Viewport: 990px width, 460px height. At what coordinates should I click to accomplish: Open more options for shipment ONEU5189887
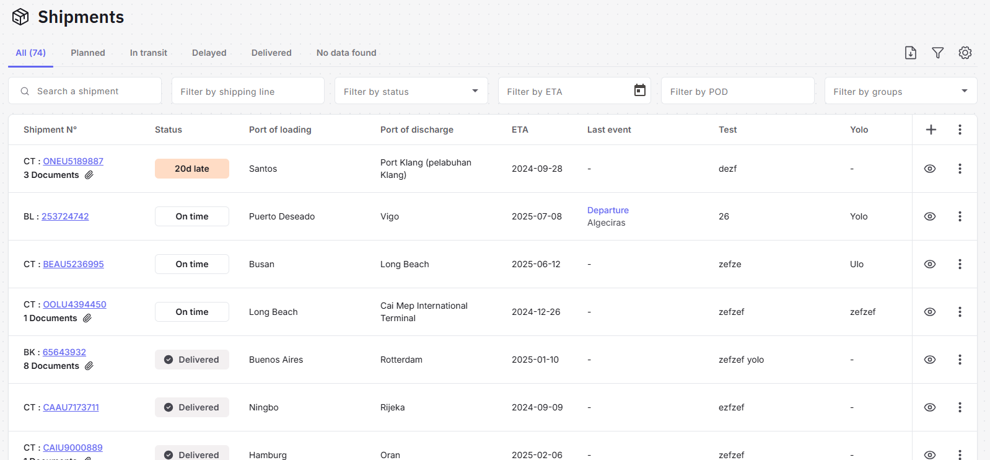click(x=960, y=169)
